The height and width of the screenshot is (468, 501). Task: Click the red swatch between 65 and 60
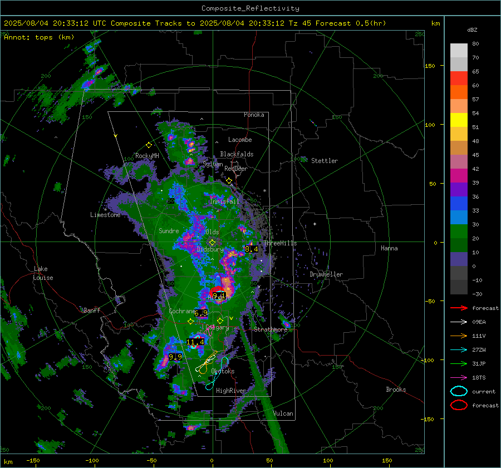(459, 78)
